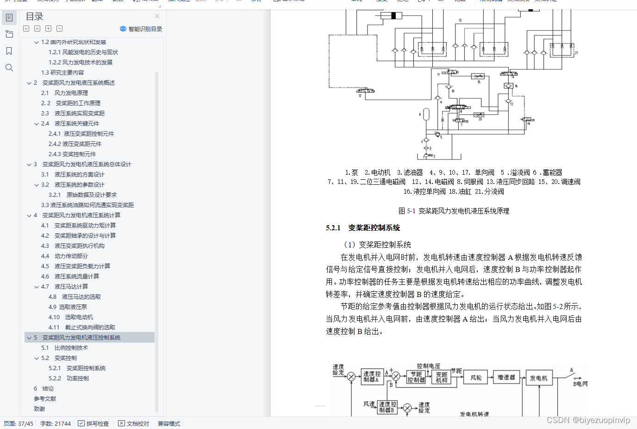Click the collapse-all up arrow in 目录 panel
The image size is (637, 429).
point(37,28)
